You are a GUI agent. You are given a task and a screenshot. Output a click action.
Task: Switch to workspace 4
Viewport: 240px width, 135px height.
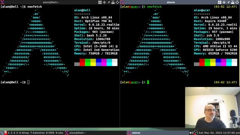(x=14, y=133)
